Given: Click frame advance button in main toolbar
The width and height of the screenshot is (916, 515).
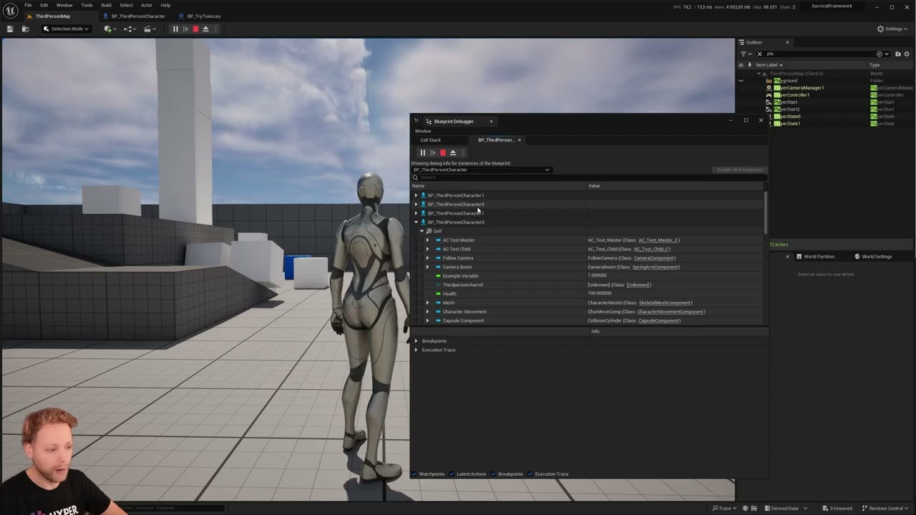Looking at the screenshot, I should coord(185,29).
